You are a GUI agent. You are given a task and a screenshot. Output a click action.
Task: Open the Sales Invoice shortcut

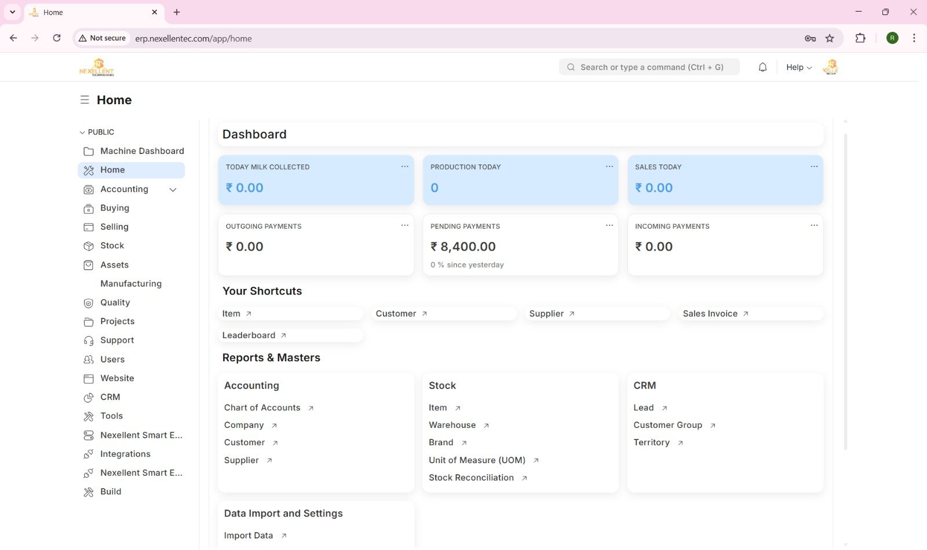(x=710, y=314)
